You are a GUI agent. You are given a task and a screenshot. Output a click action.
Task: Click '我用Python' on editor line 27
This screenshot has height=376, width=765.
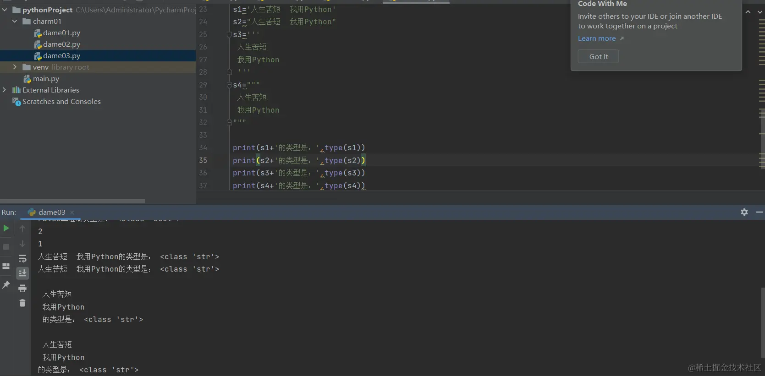[258, 60]
